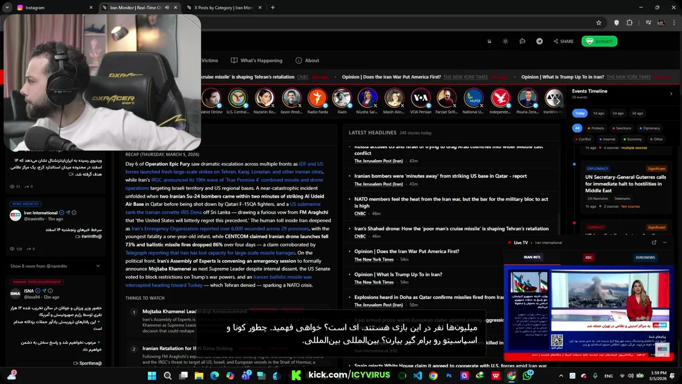Open Radio Farda story avatar
This screenshot has width=682, height=384.
point(318,98)
